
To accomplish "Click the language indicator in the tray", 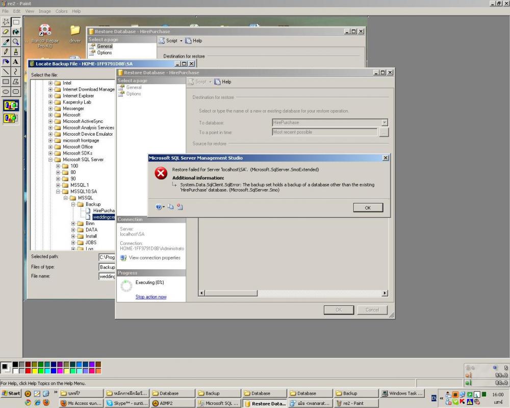I will (434, 398).
